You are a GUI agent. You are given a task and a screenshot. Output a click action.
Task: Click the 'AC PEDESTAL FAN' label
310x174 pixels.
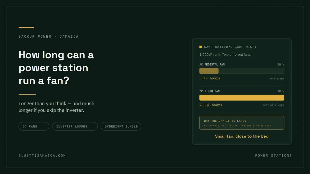pos(212,64)
